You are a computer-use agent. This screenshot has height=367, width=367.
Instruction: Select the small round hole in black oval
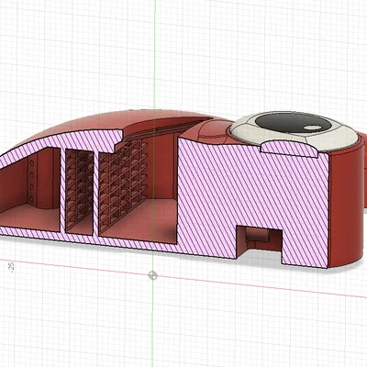312,128
